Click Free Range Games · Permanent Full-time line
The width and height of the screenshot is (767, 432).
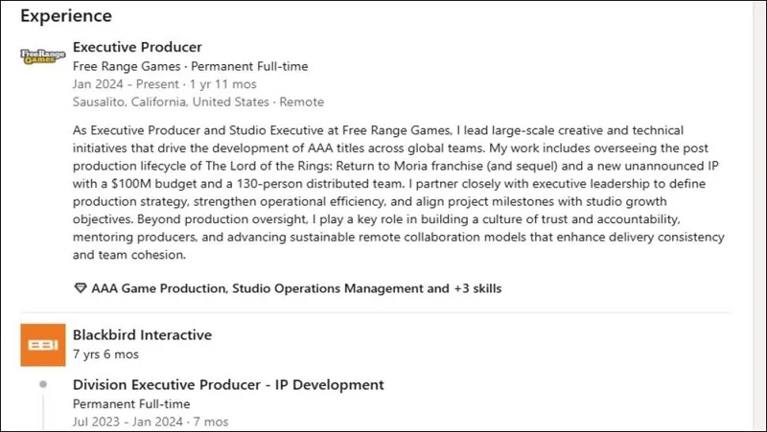(190, 66)
